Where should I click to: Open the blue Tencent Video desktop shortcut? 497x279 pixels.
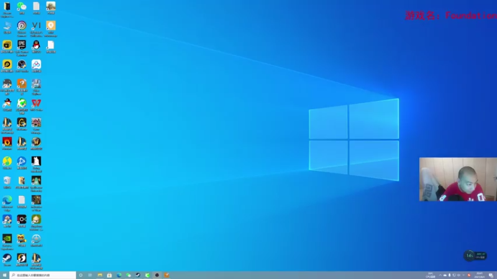pyautogui.click(x=22, y=162)
